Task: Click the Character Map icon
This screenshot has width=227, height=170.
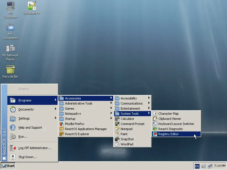Action: [x=155, y=114]
